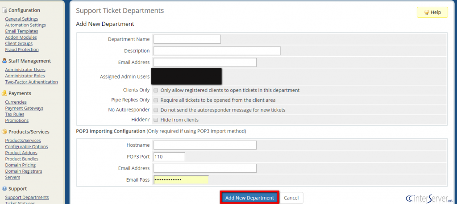Tick the Pipe Replies Only checkbox
Screen dimensions: 457x204
click(156, 100)
